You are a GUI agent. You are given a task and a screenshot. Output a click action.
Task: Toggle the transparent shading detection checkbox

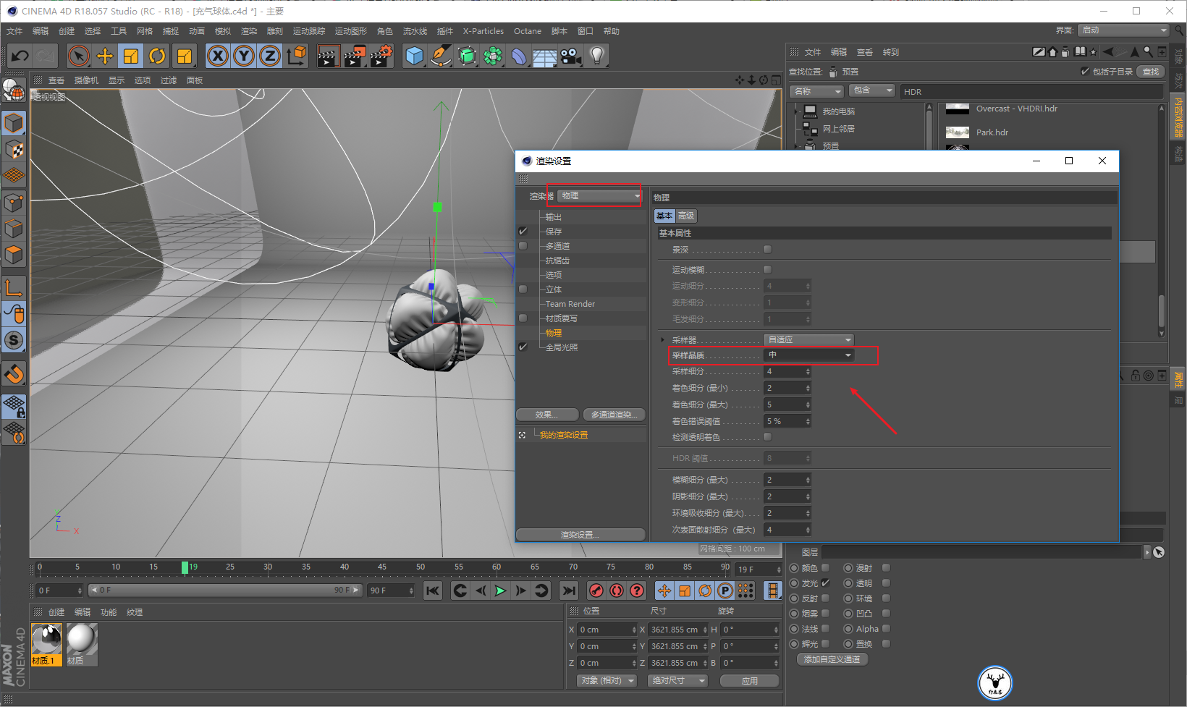point(768,437)
